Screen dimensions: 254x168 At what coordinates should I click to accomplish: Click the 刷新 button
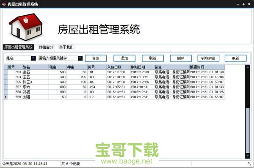tap(153, 58)
